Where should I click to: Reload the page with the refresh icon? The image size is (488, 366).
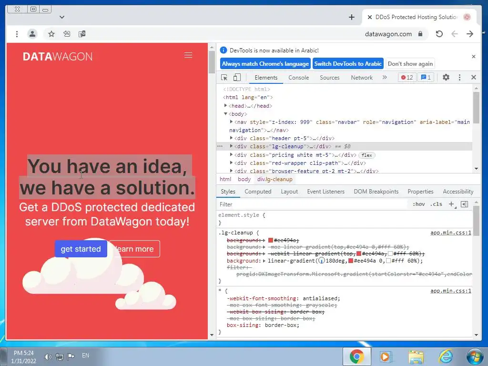pyautogui.click(x=439, y=34)
